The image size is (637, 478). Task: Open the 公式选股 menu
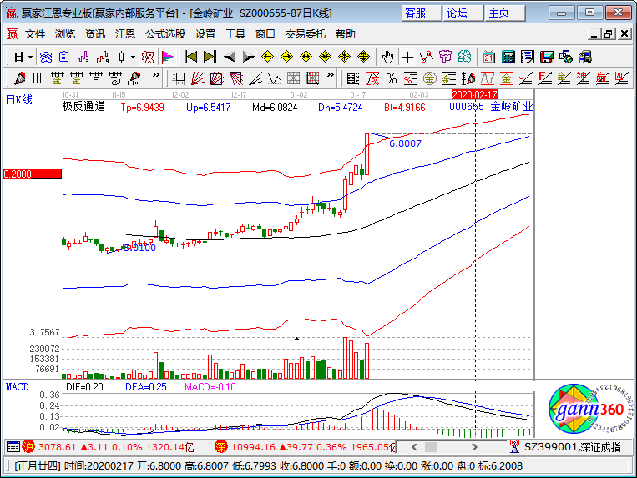(165, 34)
